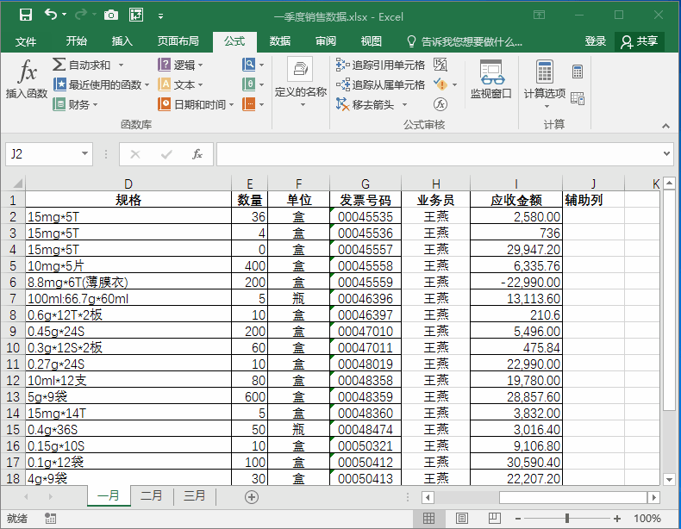Click Trace Precedents (追踪引用单元格)
The image size is (681, 529).
point(380,65)
